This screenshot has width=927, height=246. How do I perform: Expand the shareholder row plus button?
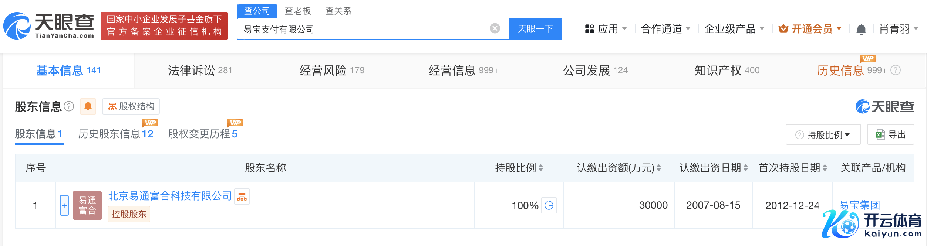point(64,205)
